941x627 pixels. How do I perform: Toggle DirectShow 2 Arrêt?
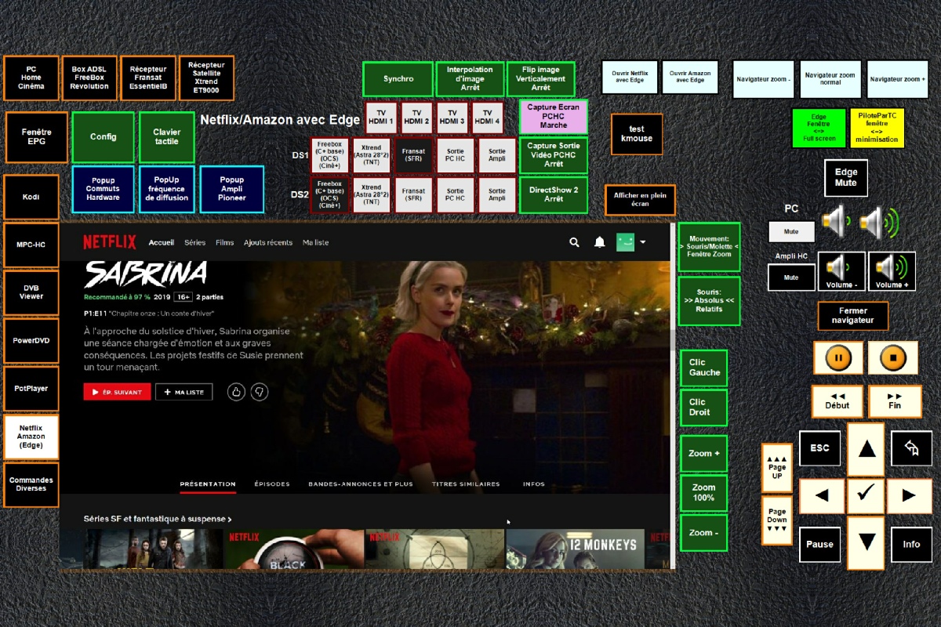554,194
